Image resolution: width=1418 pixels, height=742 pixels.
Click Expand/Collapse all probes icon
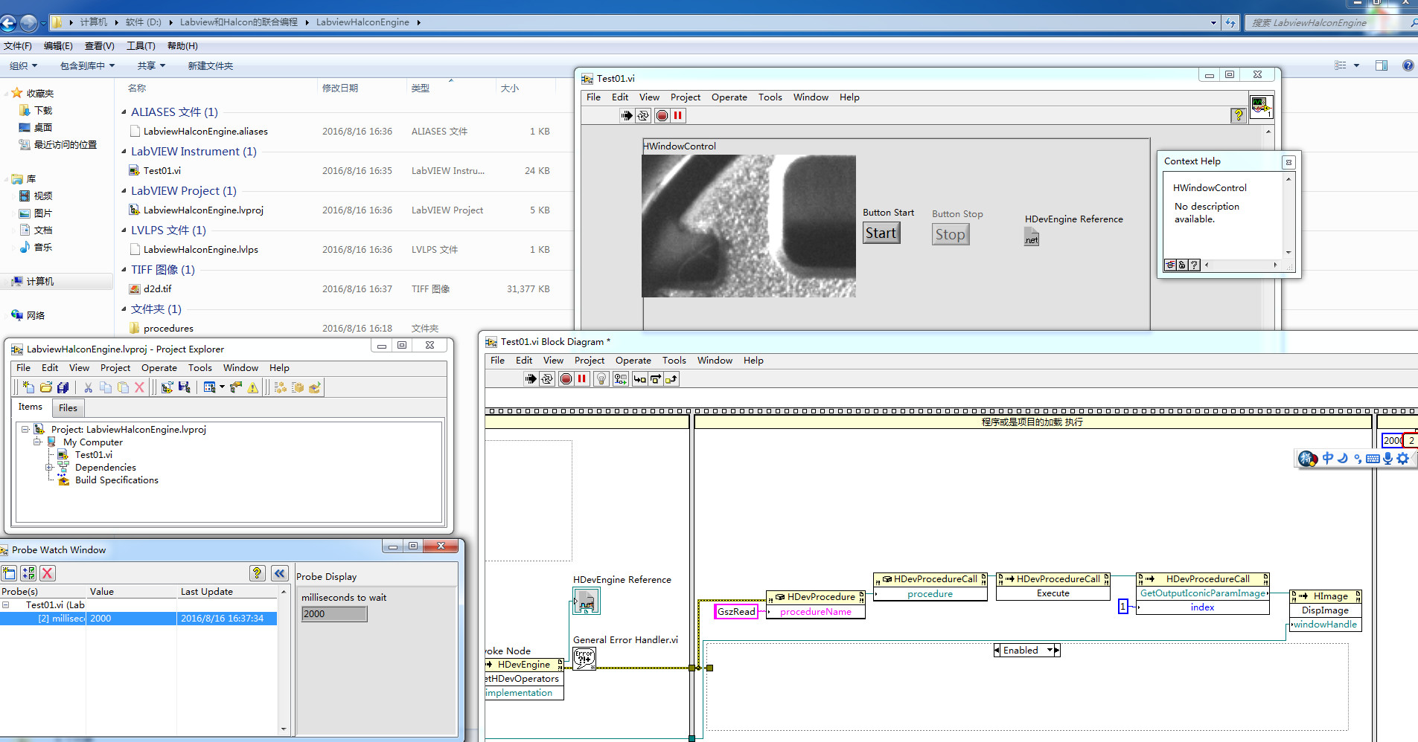(28, 573)
